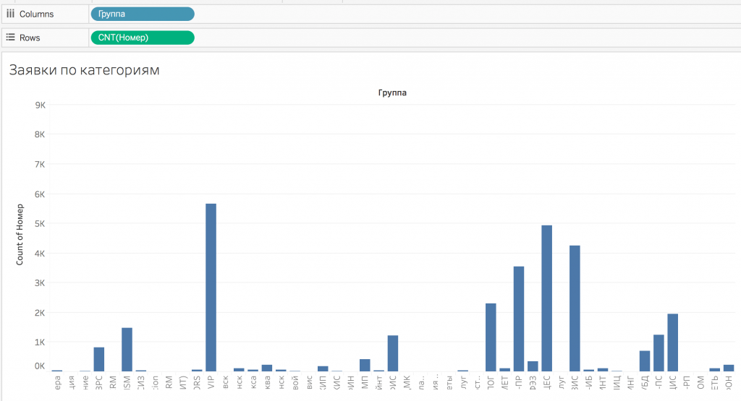Click the Группа column header above chart
The height and width of the screenshot is (401, 741).
tap(391, 93)
